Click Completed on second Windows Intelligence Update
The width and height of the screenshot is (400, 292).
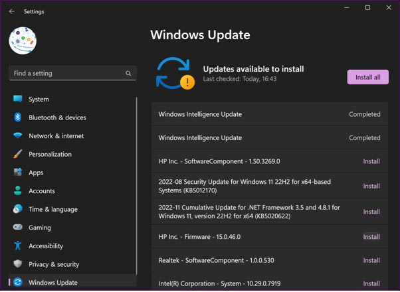tap(365, 138)
